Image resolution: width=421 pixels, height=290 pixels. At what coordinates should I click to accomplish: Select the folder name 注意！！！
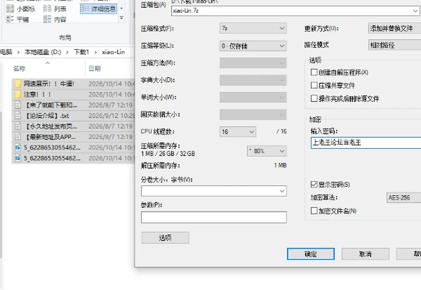click(x=37, y=94)
